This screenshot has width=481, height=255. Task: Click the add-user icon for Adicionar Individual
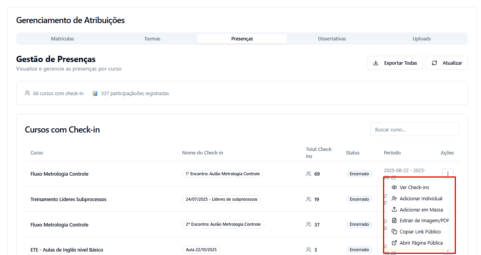[x=394, y=199]
